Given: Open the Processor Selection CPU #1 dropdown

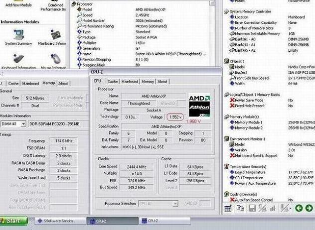Looking at the screenshot, I should (175, 204).
